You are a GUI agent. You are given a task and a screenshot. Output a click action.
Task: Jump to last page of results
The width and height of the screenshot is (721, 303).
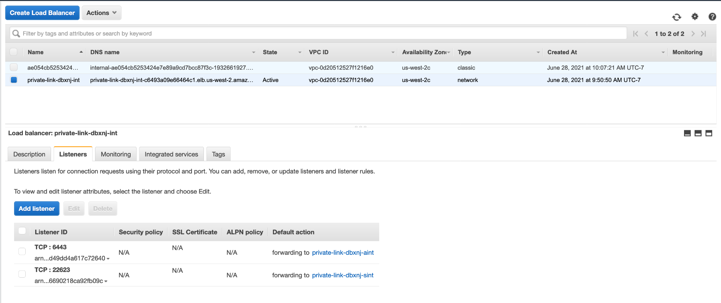click(703, 34)
